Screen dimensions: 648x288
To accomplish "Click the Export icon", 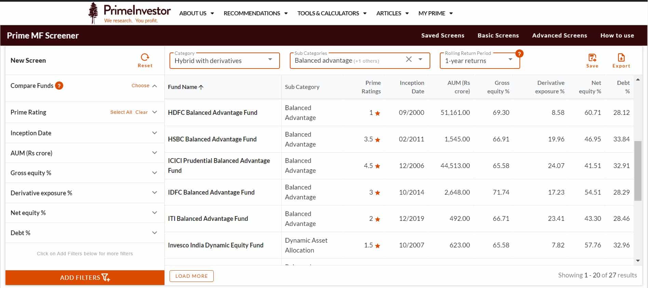I will coord(621,57).
